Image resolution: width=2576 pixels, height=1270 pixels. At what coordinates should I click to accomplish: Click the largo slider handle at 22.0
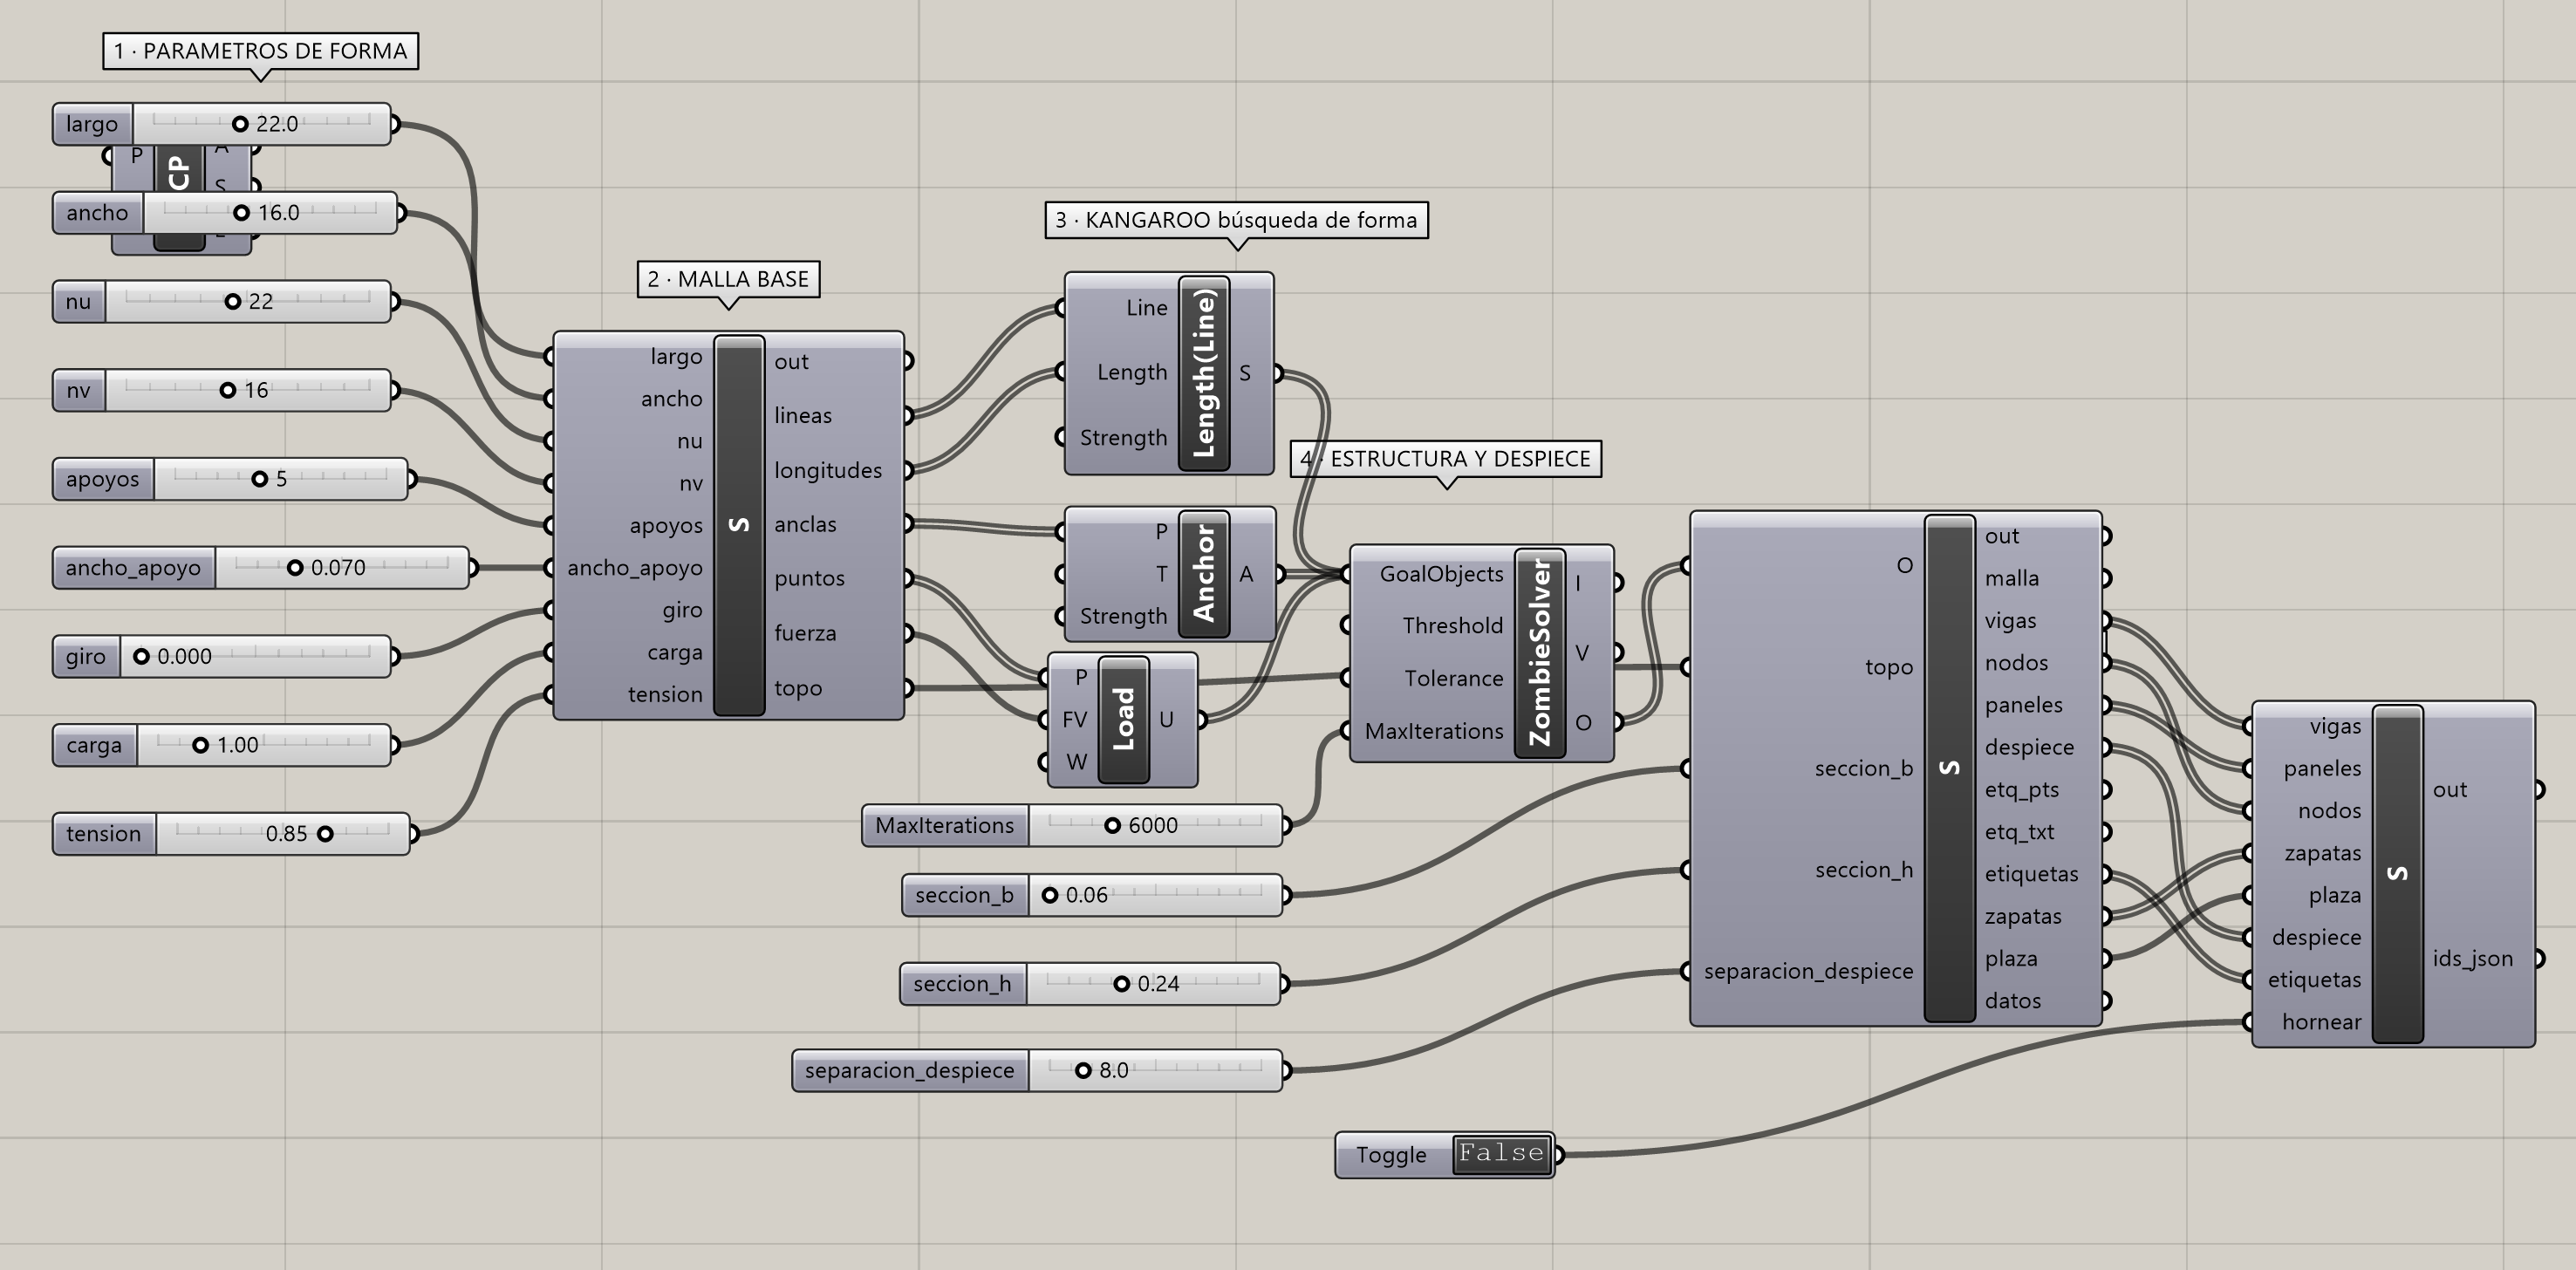[x=240, y=124]
